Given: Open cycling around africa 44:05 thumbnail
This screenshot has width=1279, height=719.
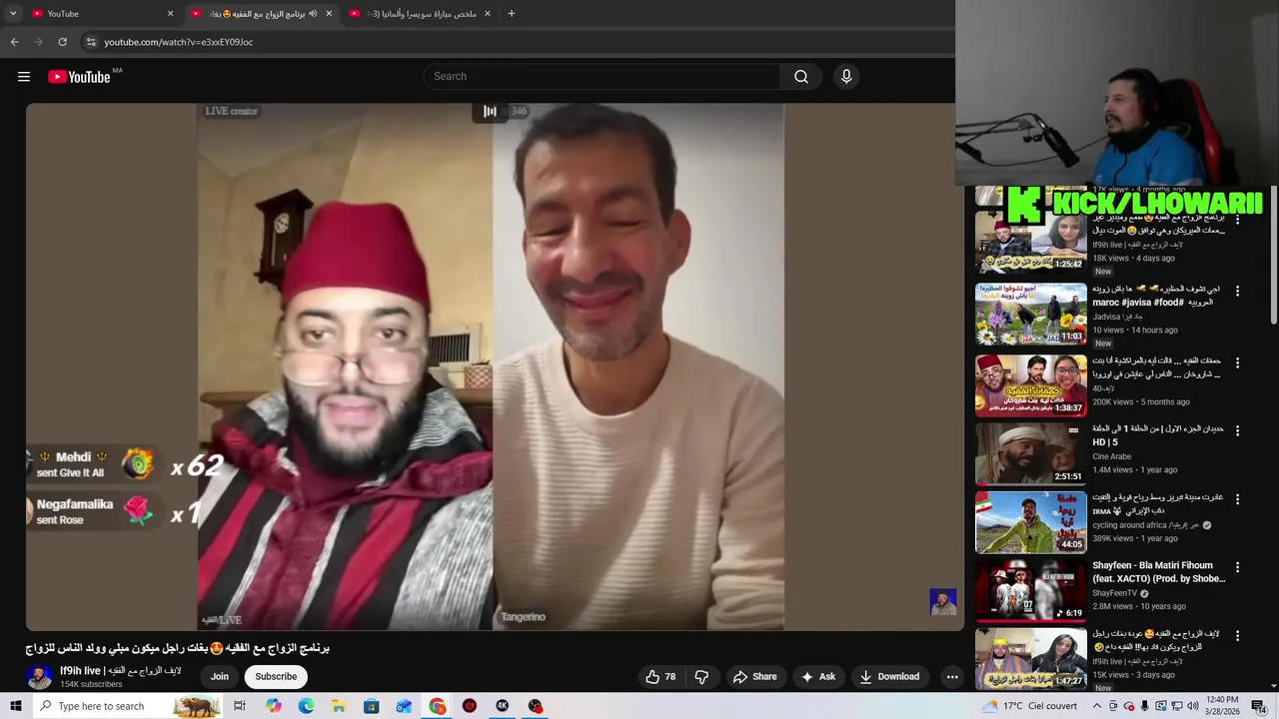Looking at the screenshot, I should 1031,522.
